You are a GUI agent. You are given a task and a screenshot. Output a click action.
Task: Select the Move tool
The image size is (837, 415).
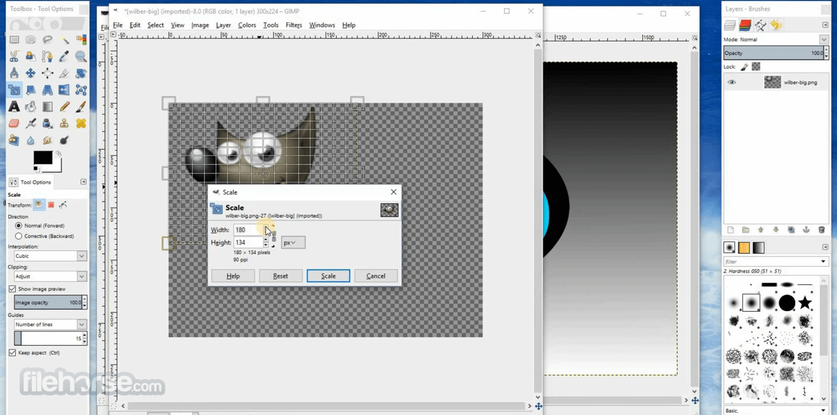point(31,73)
